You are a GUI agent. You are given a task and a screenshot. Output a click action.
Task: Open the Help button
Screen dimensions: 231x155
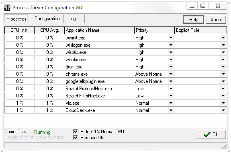click(194, 20)
